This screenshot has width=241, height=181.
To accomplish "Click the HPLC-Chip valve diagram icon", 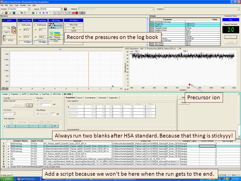I will pos(56,26).
